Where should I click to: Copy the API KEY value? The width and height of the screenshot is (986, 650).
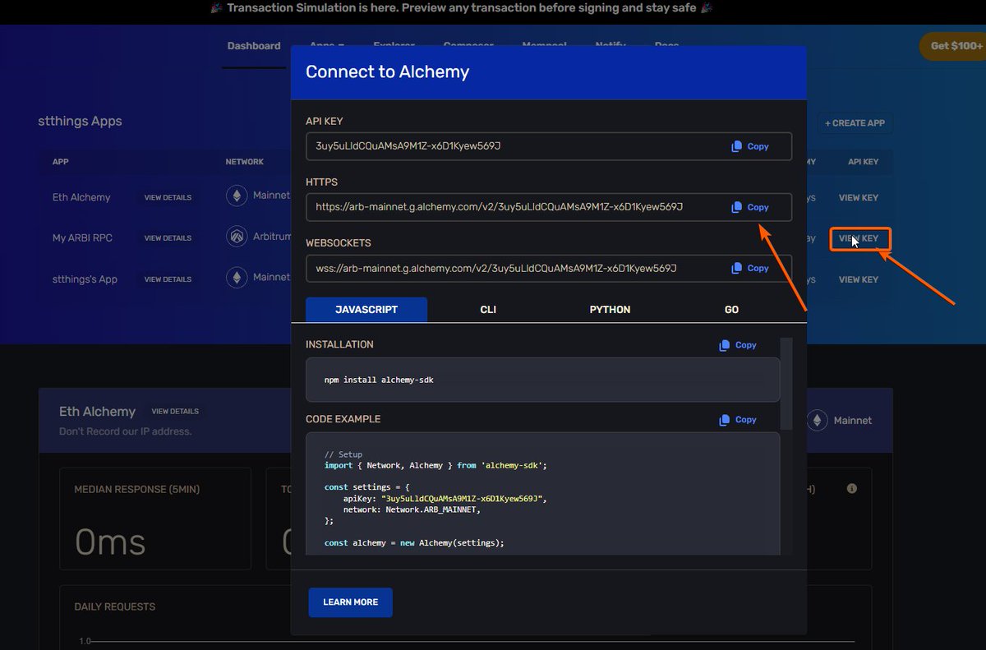pos(750,146)
